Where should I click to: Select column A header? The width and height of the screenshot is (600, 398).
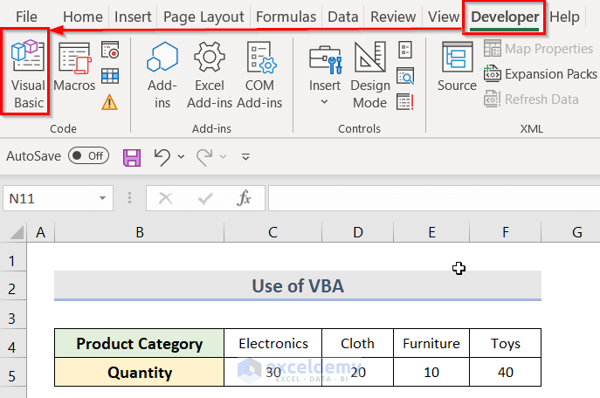pos(40,231)
